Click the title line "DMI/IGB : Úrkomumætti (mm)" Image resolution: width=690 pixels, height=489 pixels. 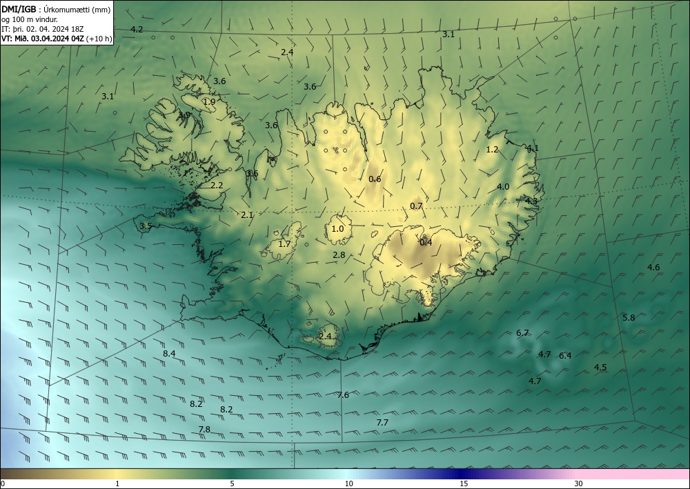56,10
